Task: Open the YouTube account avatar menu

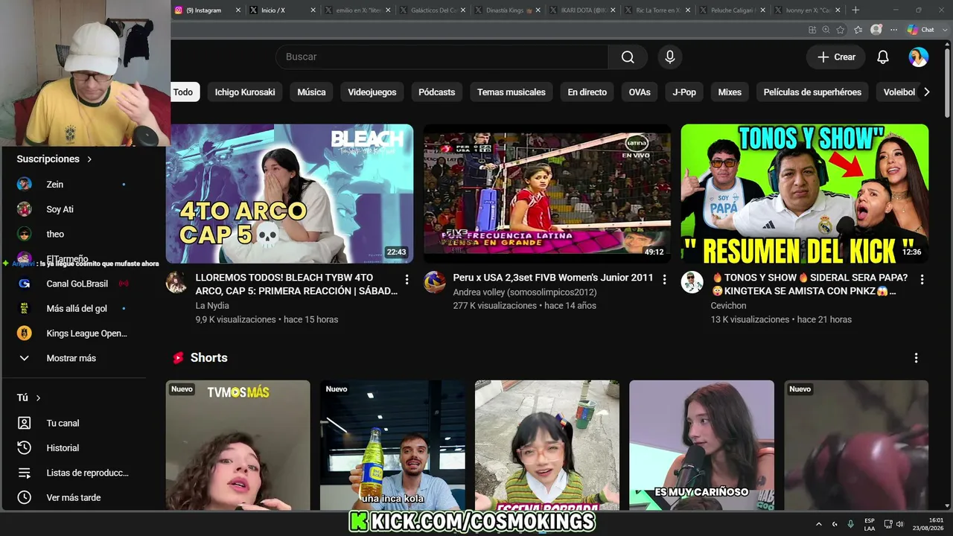Action: point(919,57)
